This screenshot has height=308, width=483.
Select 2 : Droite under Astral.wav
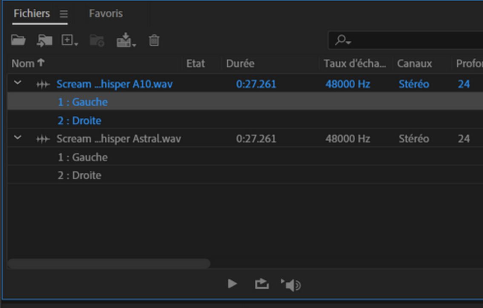click(79, 175)
